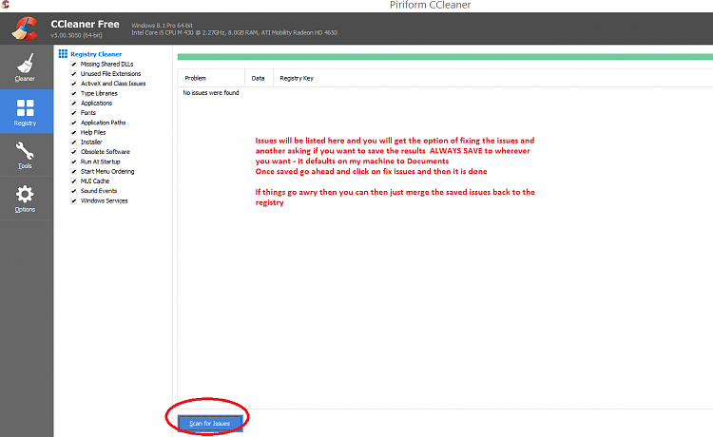Open the Cleaner section in the sidebar
Image resolution: width=713 pixels, height=437 pixels.
click(x=26, y=67)
